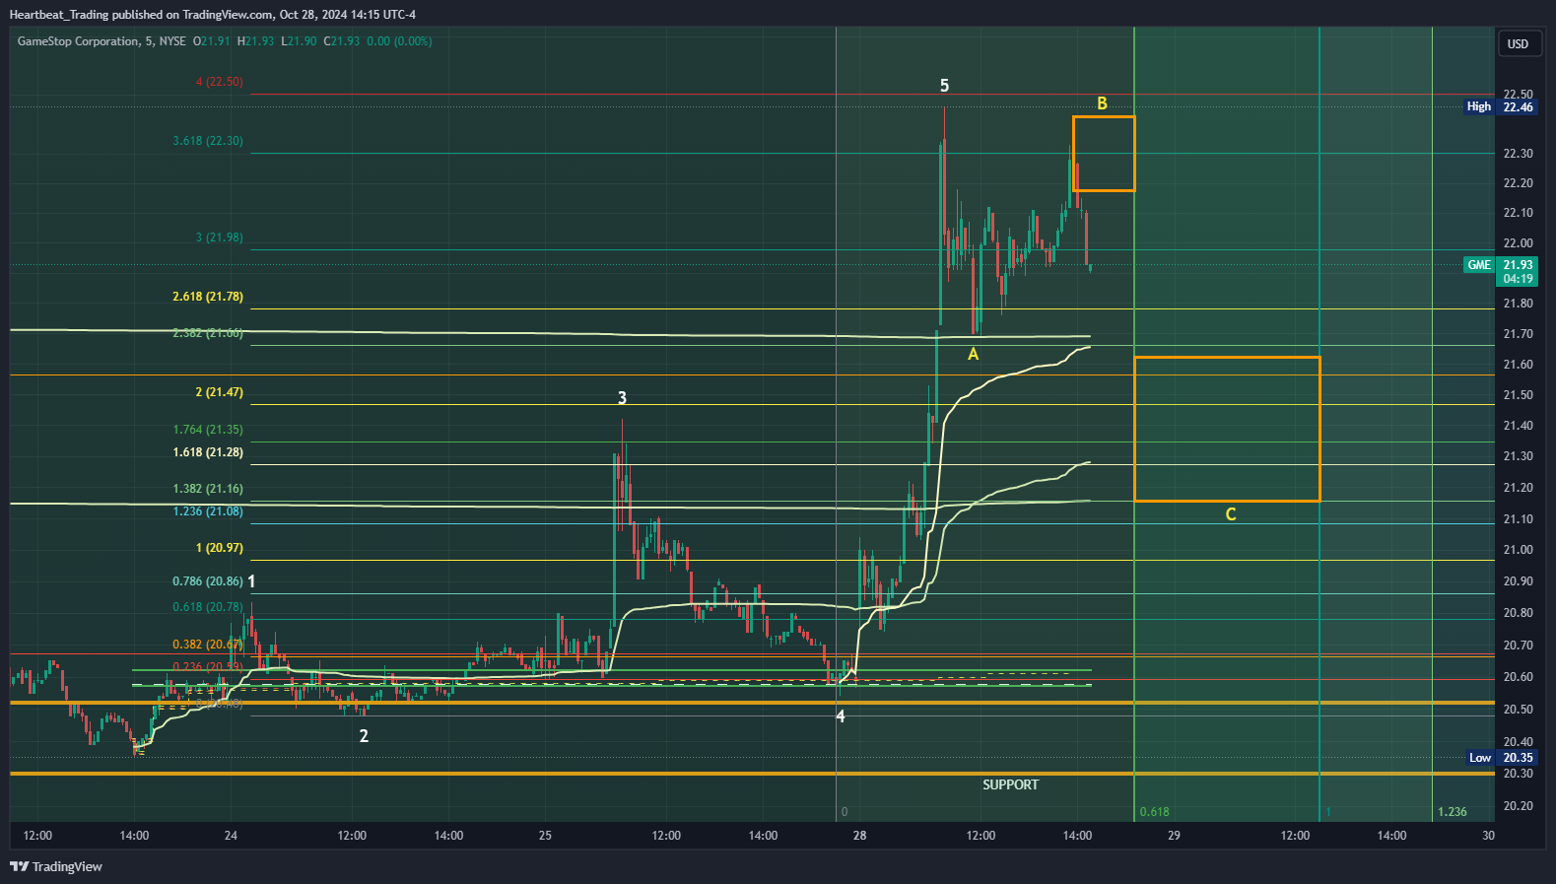Click the 0.618 time zone label at bottom

point(1155,812)
